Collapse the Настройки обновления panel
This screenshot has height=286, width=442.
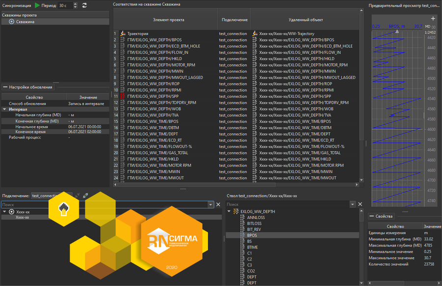[5, 87]
